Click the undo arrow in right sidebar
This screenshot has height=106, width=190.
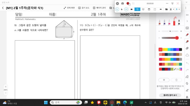[187, 63]
